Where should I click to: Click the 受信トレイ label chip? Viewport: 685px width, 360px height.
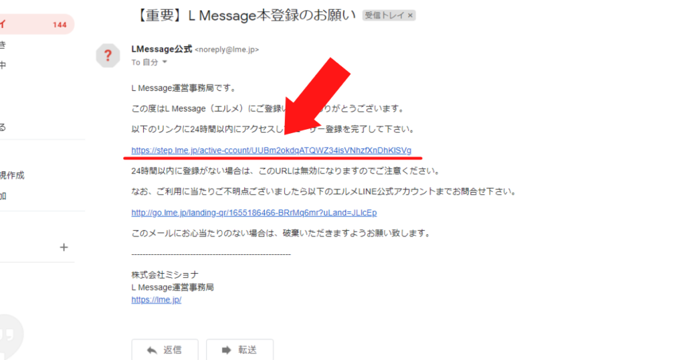[383, 15]
